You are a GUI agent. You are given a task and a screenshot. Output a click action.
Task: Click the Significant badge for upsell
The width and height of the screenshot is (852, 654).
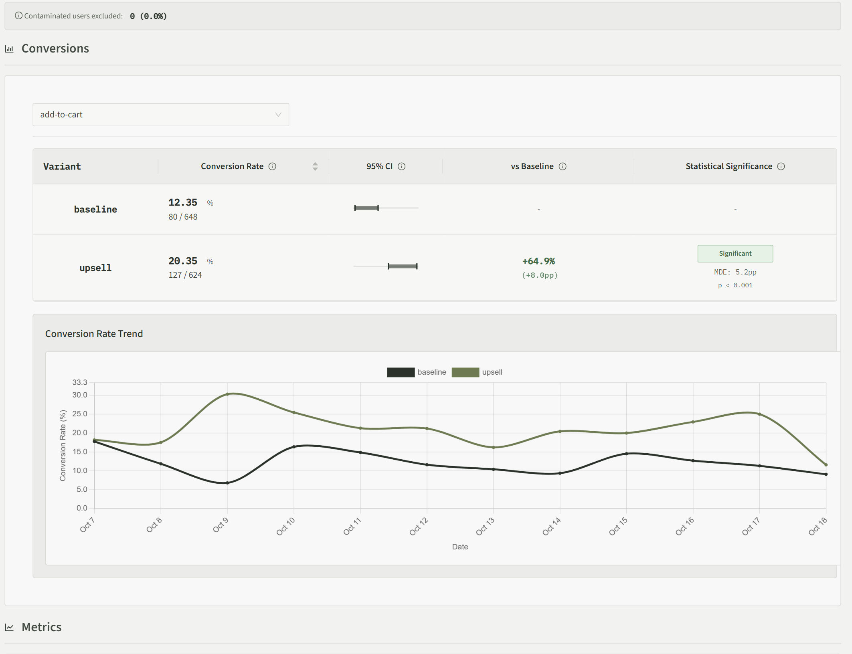[735, 254]
